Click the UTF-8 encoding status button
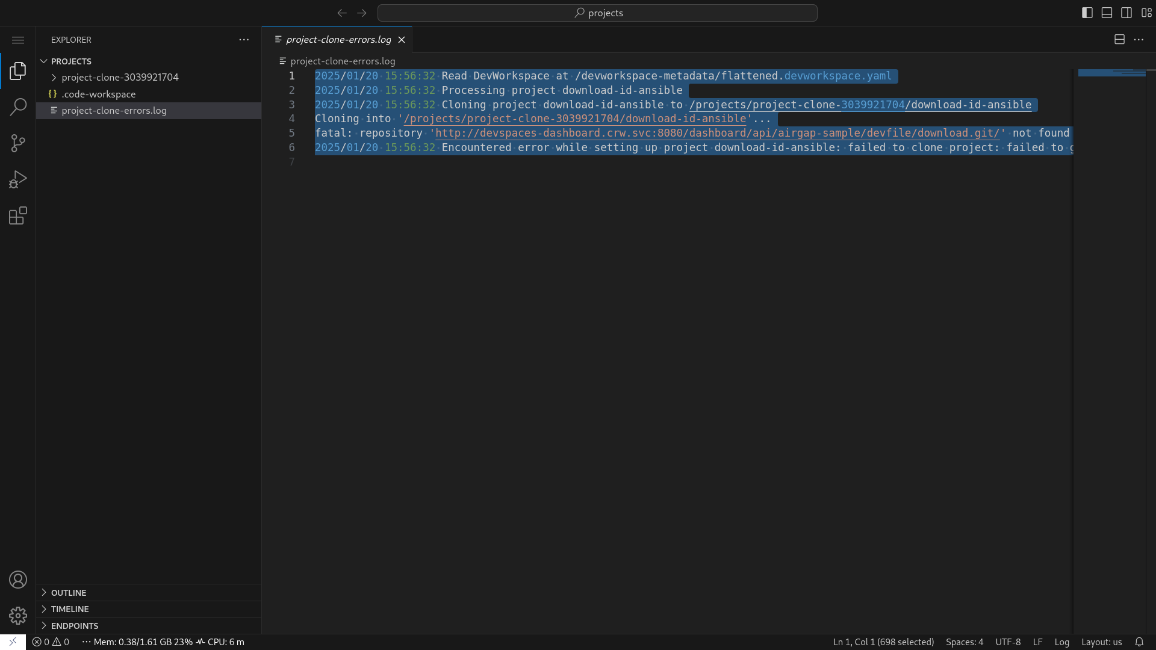Screen dimensions: 1156x650 [x=1007, y=642]
